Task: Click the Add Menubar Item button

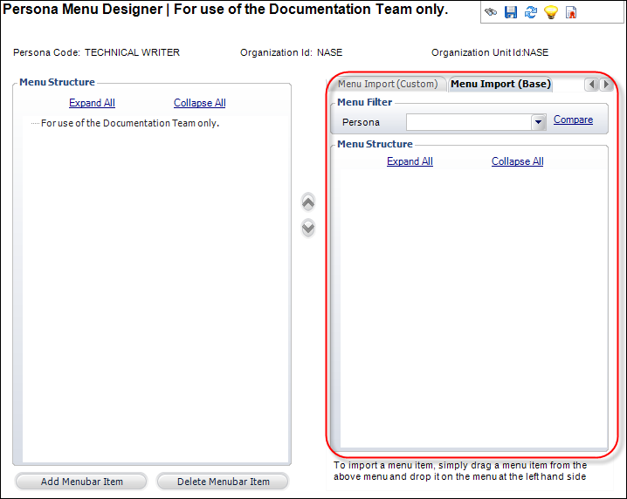Action: coord(81,482)
